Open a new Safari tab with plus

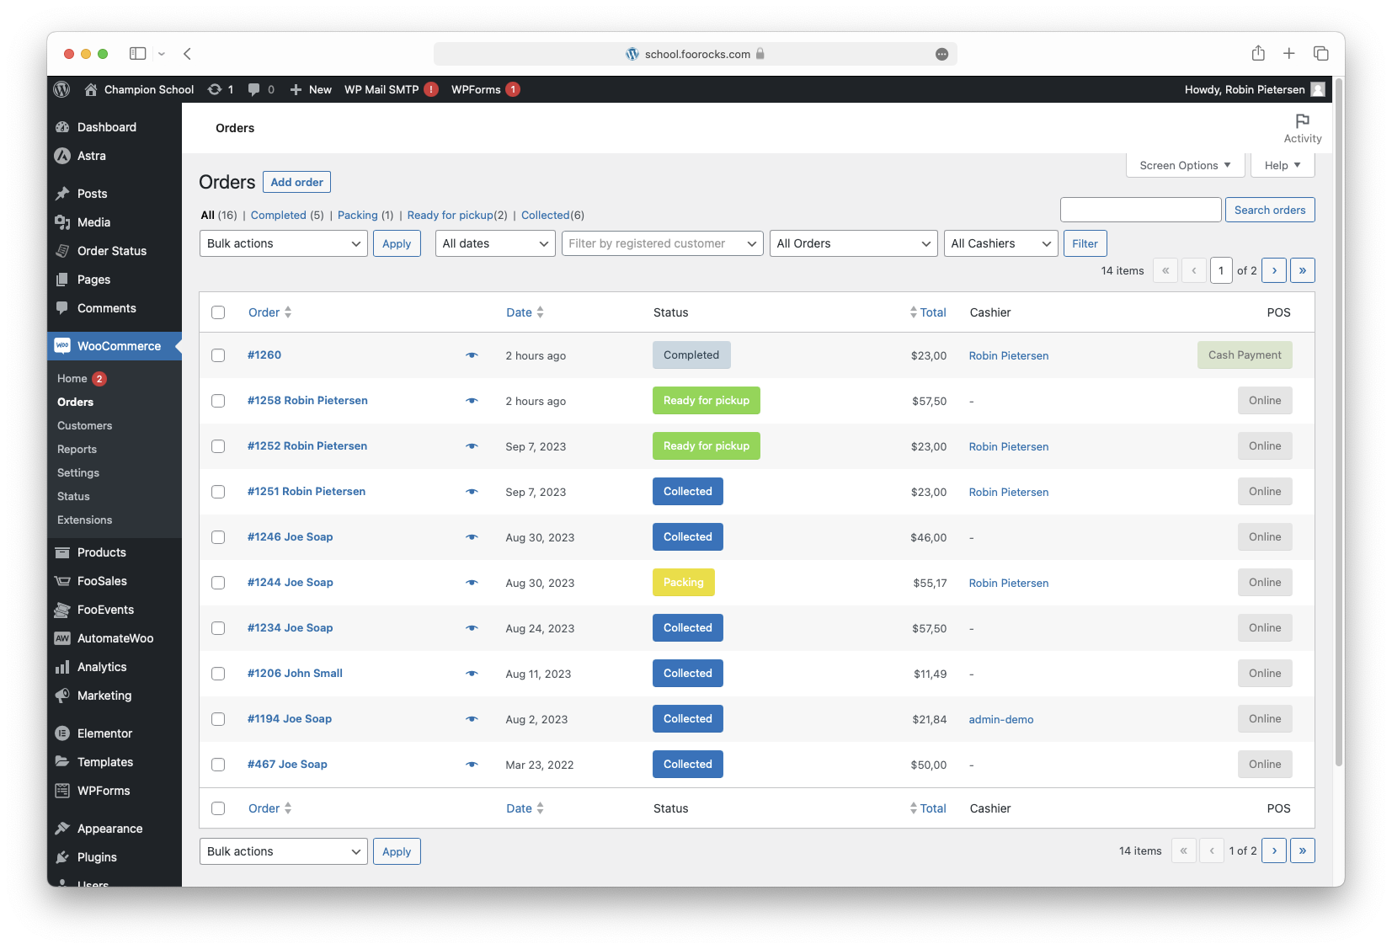[1288, 53]
